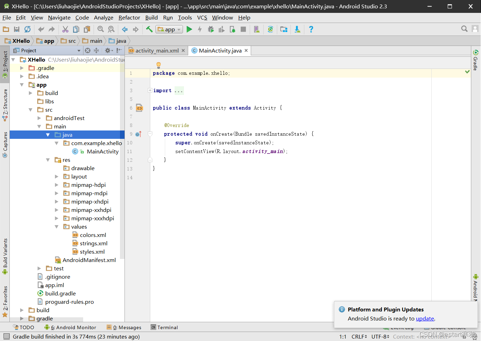The width and height of the screenshot is (481, 341).
Task: Run the app with green play button
Action: point(189,30)
